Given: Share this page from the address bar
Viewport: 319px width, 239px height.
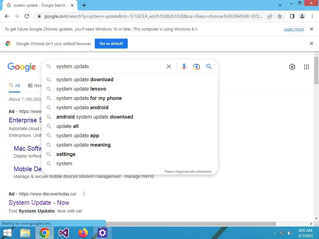Looking at the screenshot, I should pyautogui.click(x=270, y=16).
